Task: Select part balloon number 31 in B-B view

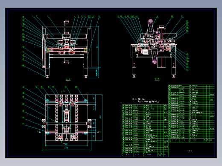Action: [x=187, y=70]
